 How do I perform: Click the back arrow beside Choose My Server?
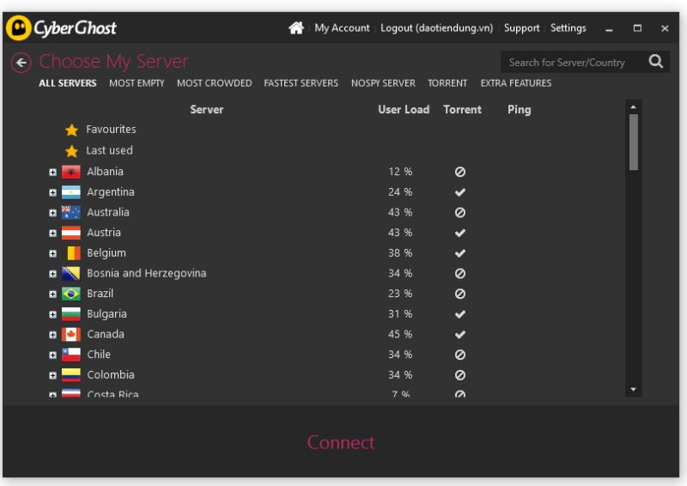click(21, 62)
